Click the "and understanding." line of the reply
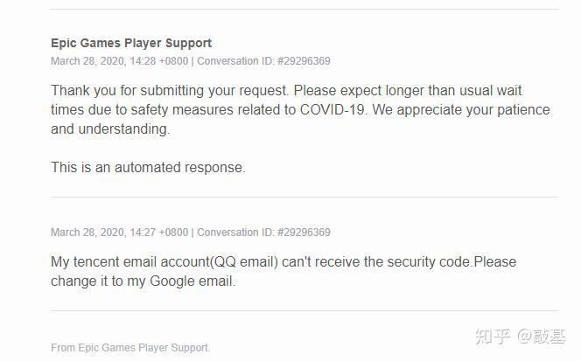581x361 pixels. pyautogui.click(x=109, y=129)
